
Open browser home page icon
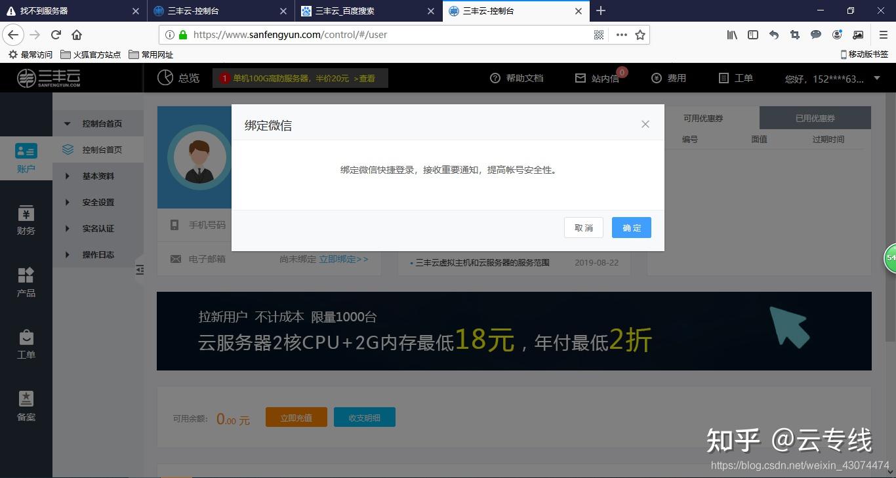(77, 35)
